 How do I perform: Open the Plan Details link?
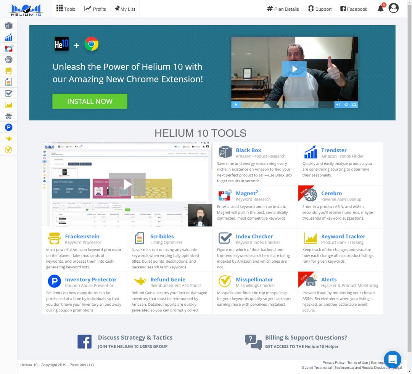pyautogui.click(x=283, y=9)
